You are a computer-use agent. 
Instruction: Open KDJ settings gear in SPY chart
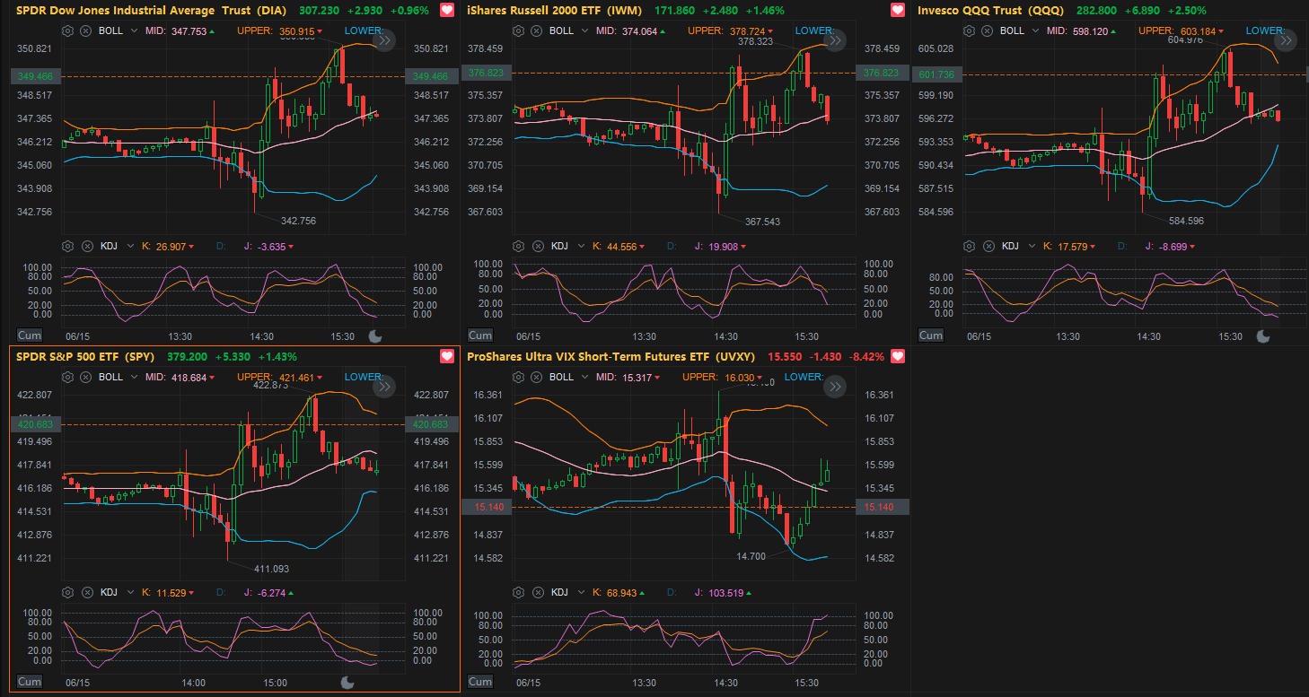(x=67, y=592)
